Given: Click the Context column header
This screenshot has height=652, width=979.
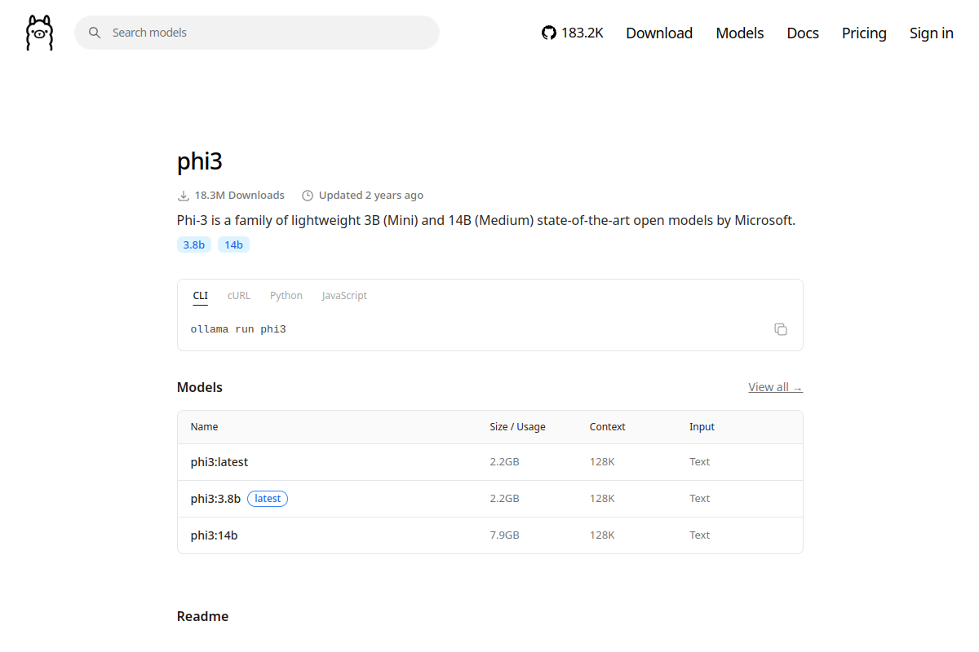Looking at the screenshot, I should coord(608,427).
